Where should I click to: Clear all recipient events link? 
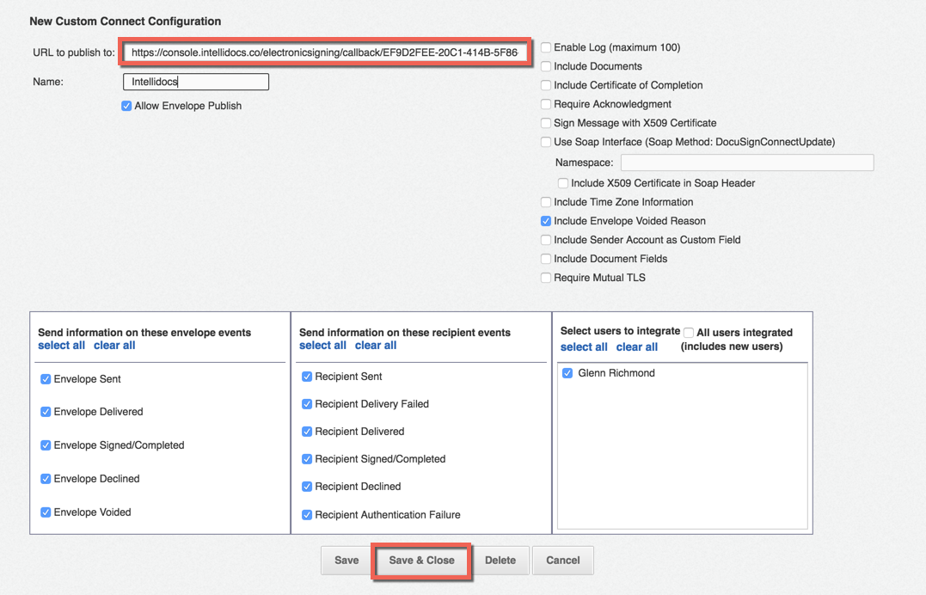point(376,346)
